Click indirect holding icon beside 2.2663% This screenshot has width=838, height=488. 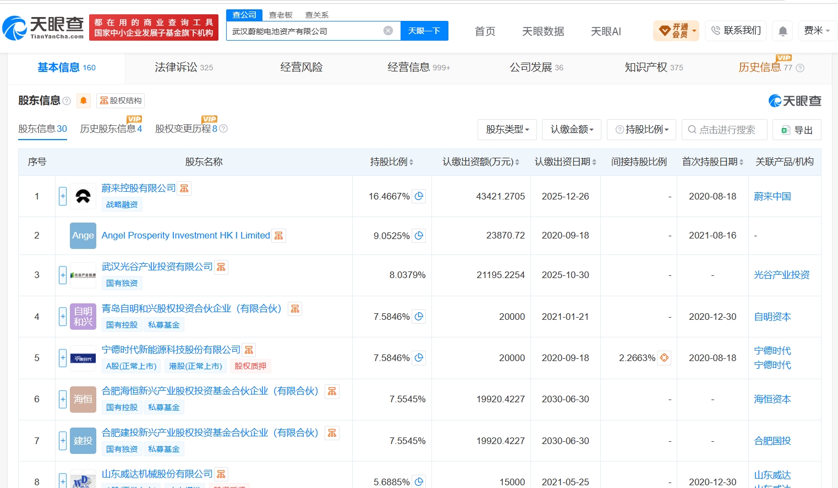point(664,358)
